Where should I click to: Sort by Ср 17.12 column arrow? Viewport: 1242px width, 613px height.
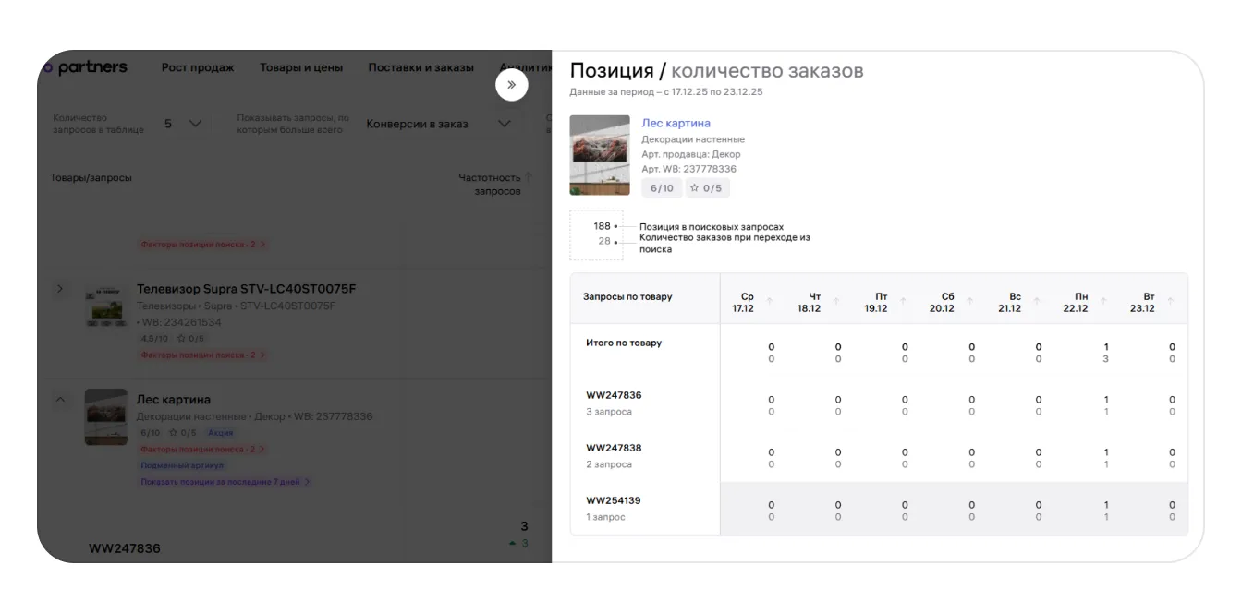(769, 301)
